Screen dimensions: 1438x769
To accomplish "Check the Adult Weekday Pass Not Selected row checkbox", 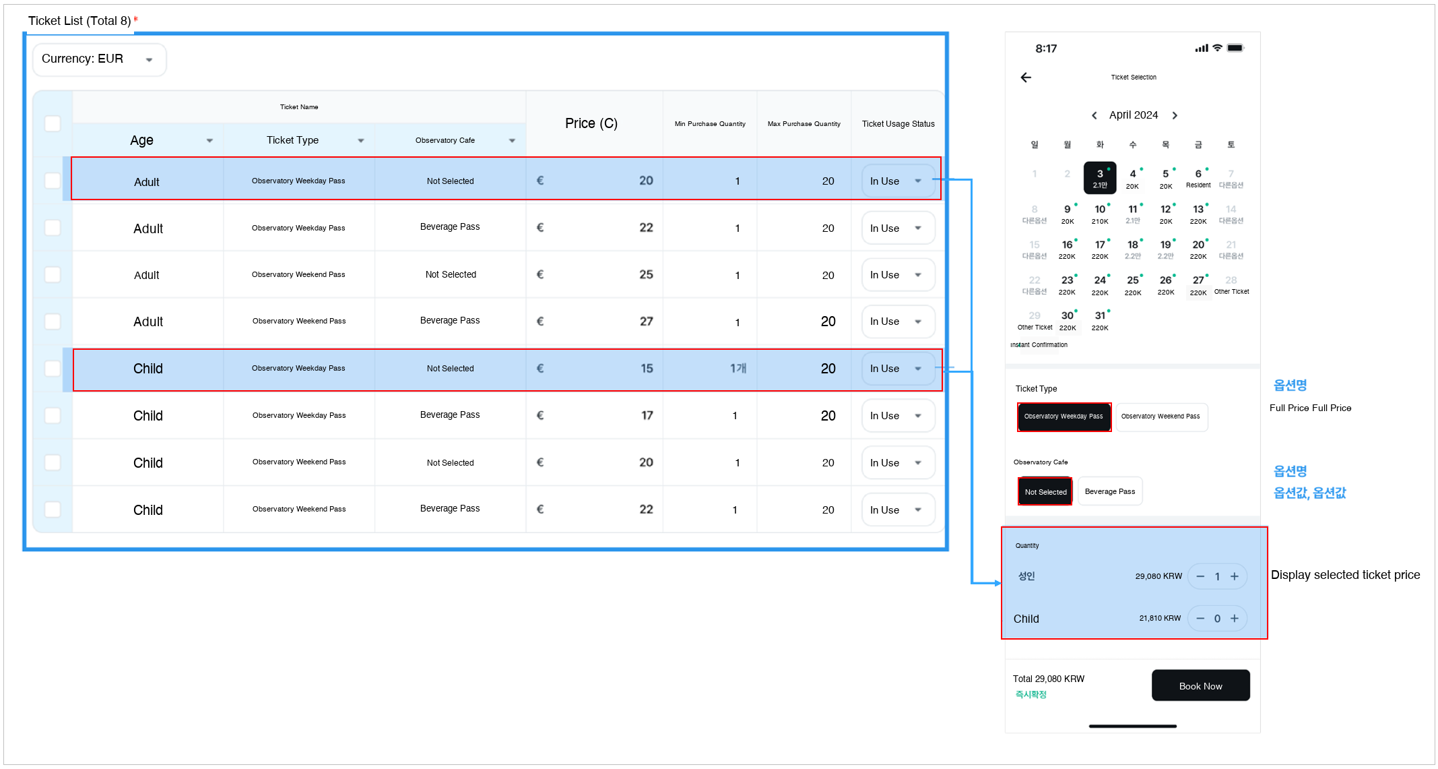I will pyautogui.click(x=53, y=181).
